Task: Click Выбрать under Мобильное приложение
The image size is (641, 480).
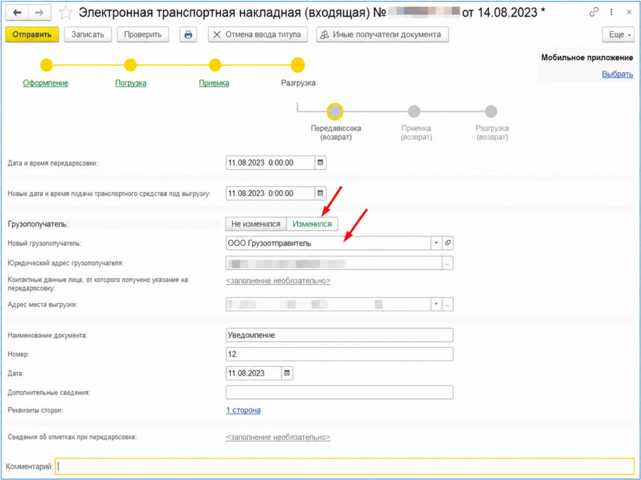Action: (617, 74)
